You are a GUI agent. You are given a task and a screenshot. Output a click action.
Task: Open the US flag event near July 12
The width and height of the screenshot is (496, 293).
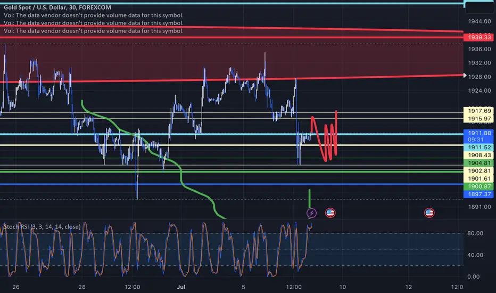point(429,213)
